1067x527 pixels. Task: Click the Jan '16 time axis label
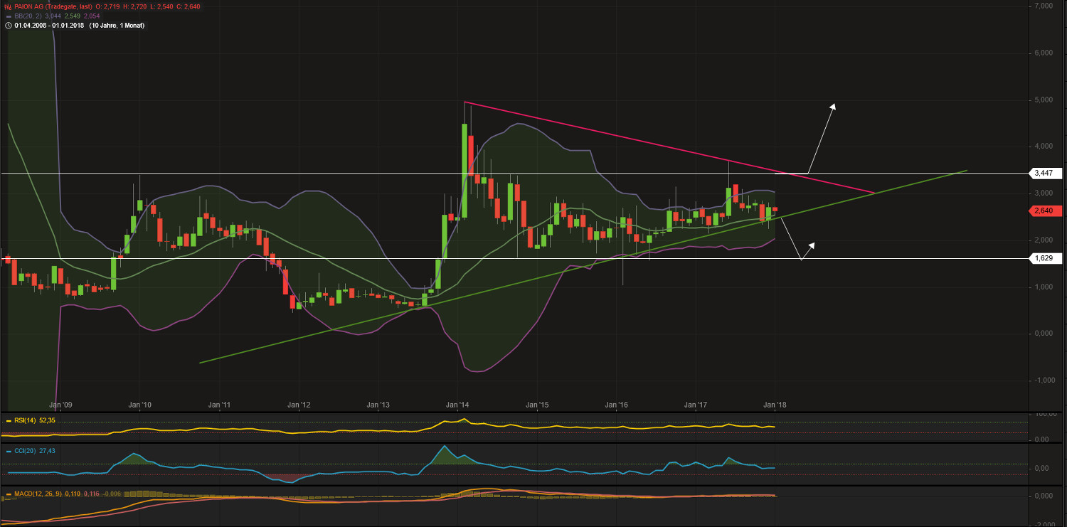click(617, 405)
